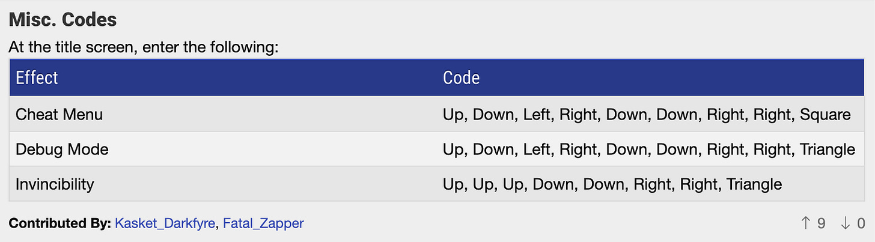Select the Invincibility effect cell

click(x=223, y=184)
